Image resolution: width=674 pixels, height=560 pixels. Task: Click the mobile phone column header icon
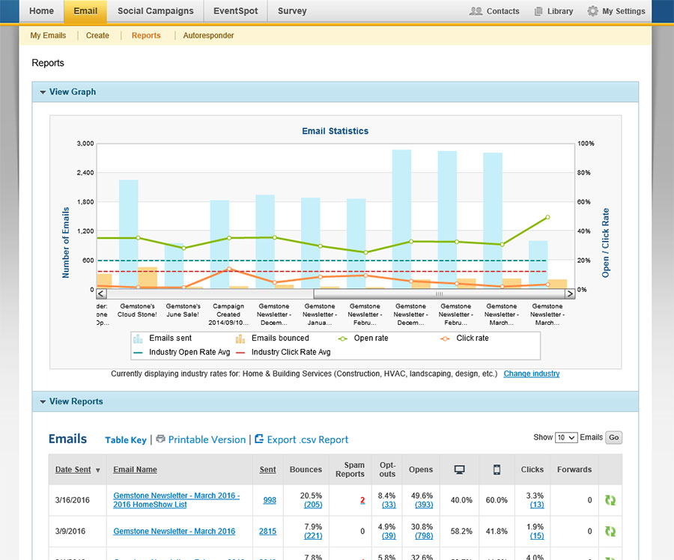pos(496,469)
